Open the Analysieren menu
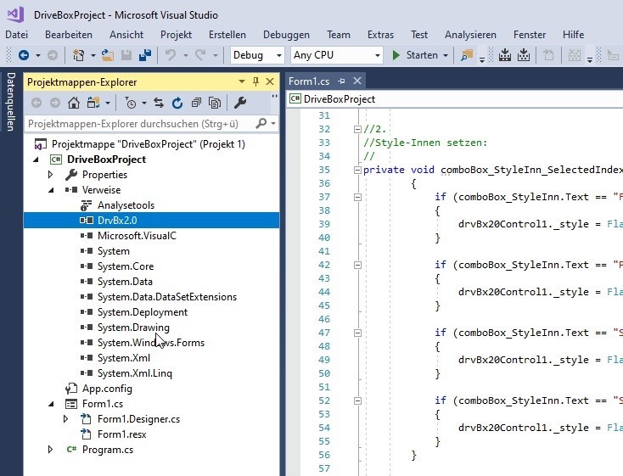Viewport: 623px width, 476px height. pyautogui.click(x=470, y=35)
